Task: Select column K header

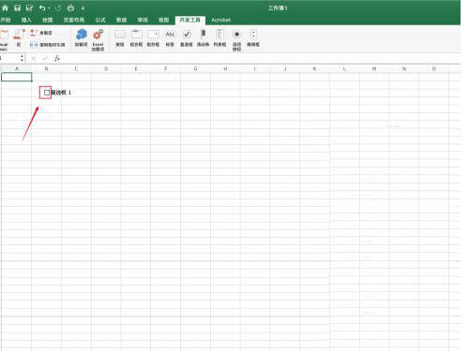Action: tap(314, 68)
